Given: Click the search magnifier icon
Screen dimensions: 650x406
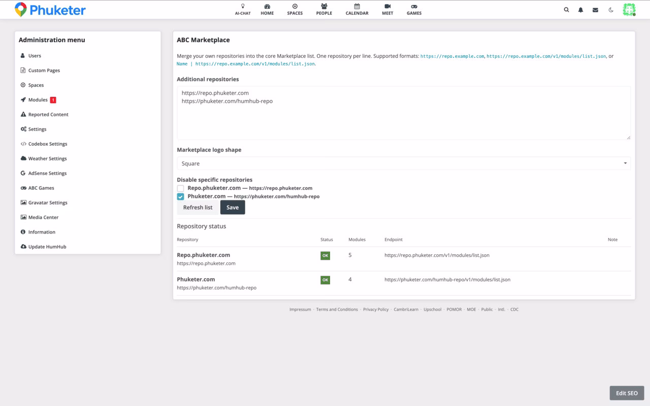Looking at the screenshot, I should coord(567,10).
